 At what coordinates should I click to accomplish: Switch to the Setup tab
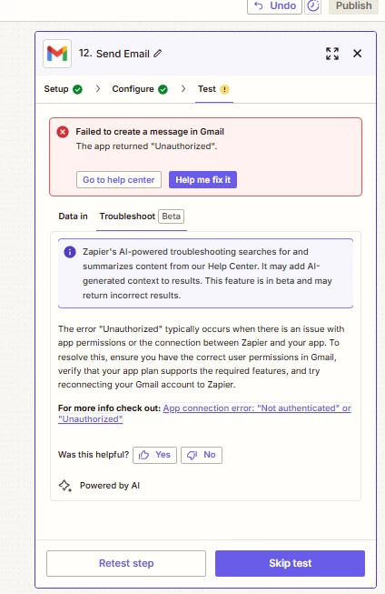point(64,89)
